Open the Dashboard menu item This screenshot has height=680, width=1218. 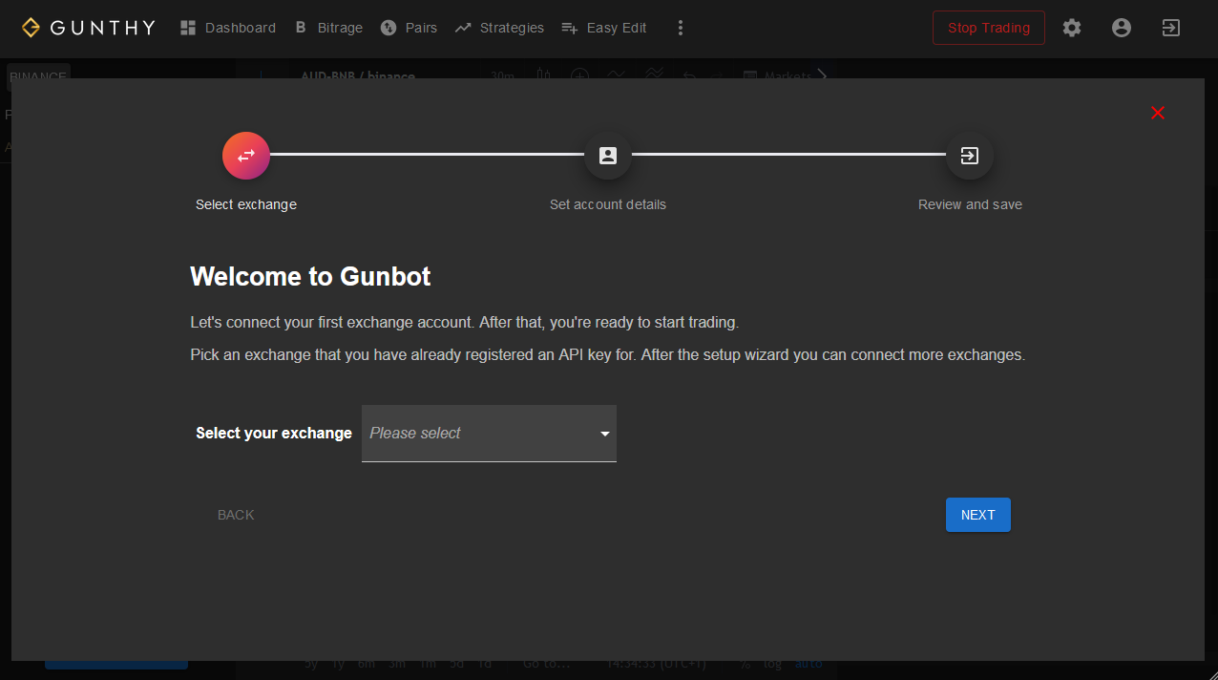coord(228,28)
